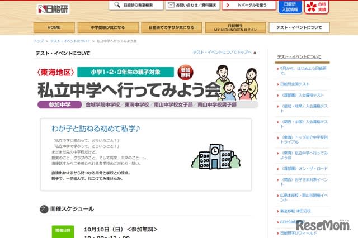Select the テスト・イベントについて nav tab
The image size is (358, 238).
point(299,27)
